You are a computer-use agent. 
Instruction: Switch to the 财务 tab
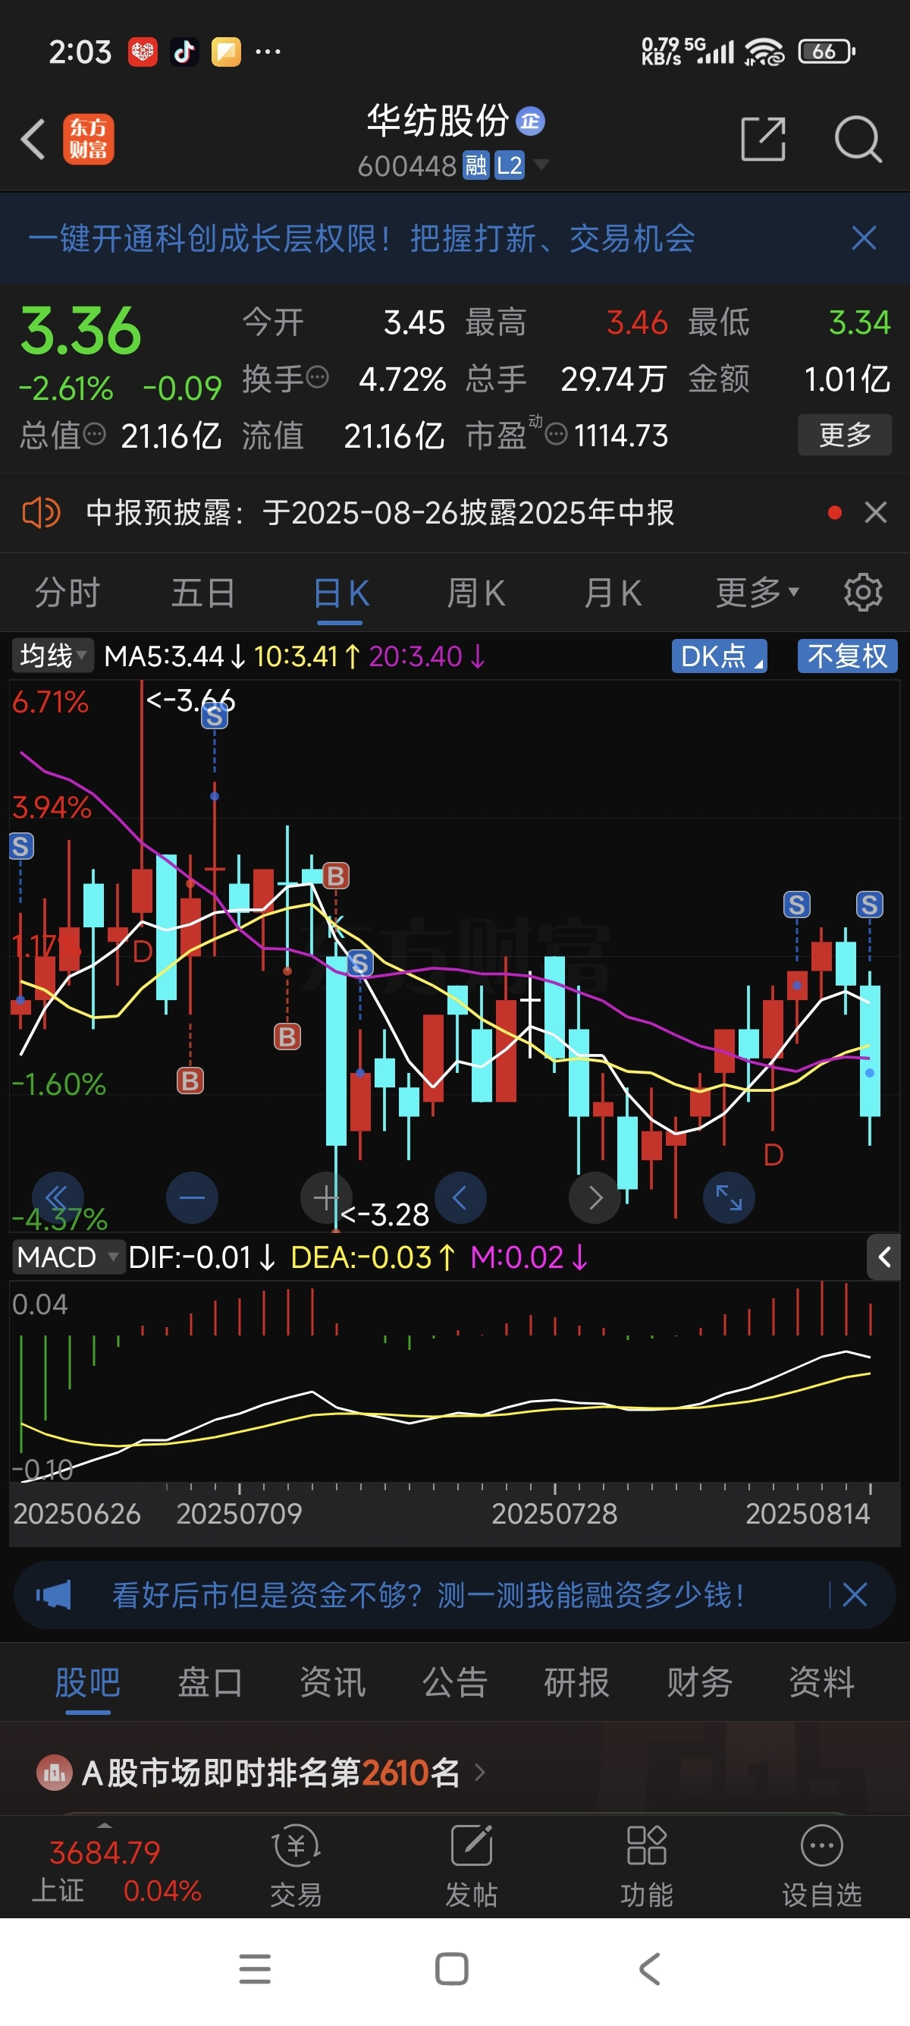coord(699,1682)
